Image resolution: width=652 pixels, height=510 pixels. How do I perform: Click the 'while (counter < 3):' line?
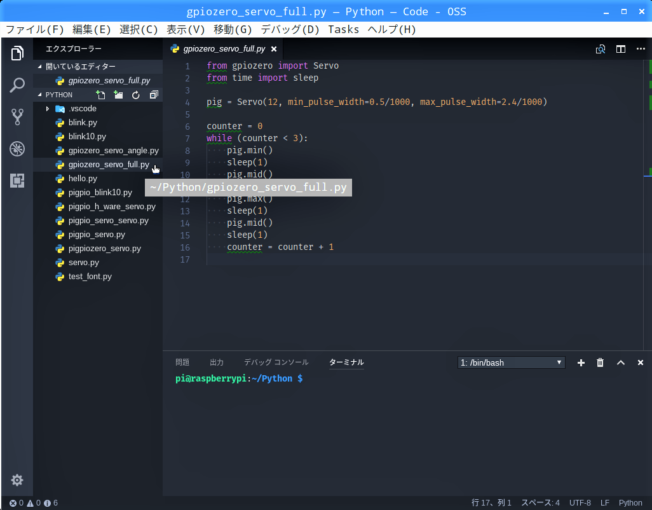pos(257,139)
